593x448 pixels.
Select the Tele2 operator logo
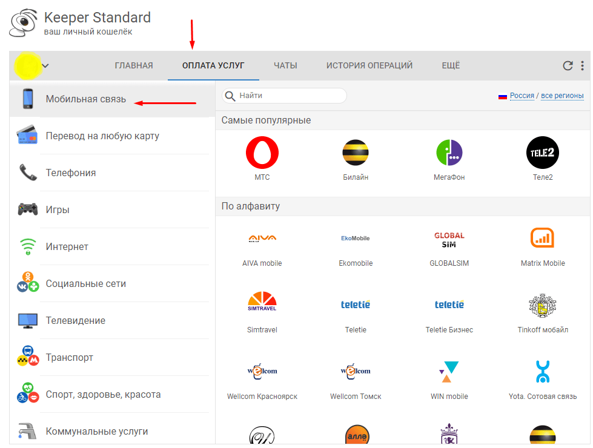(543, 153)
